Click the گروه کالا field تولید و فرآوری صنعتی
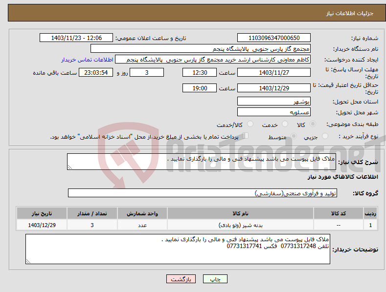Viewport: 386px width, 292px height. (203, 193)
